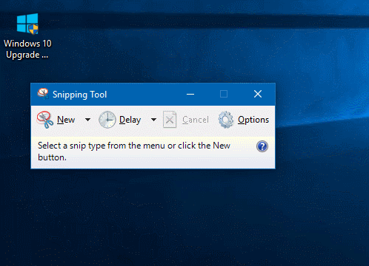Click the Delay button label
Screen dimensions: 369x266
tap(130, 120)
